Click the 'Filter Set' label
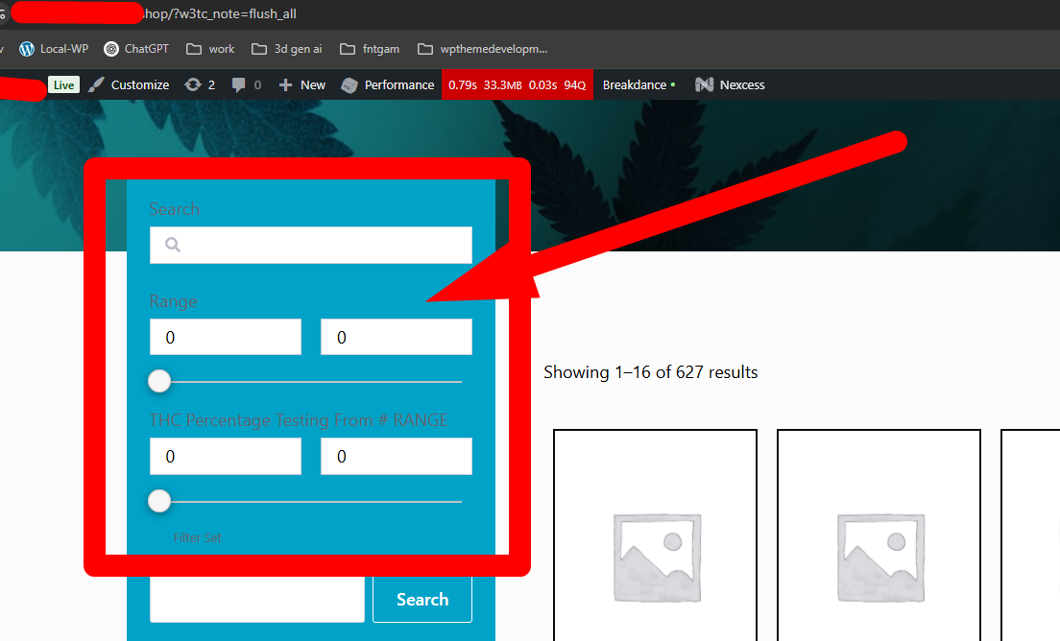Viewport: 1060px width, 641px height. [198, 537]
